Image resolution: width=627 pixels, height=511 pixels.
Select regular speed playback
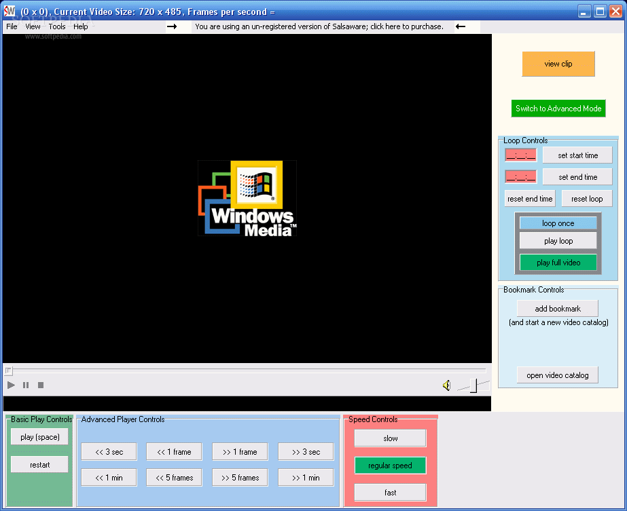tap(391, 466)
